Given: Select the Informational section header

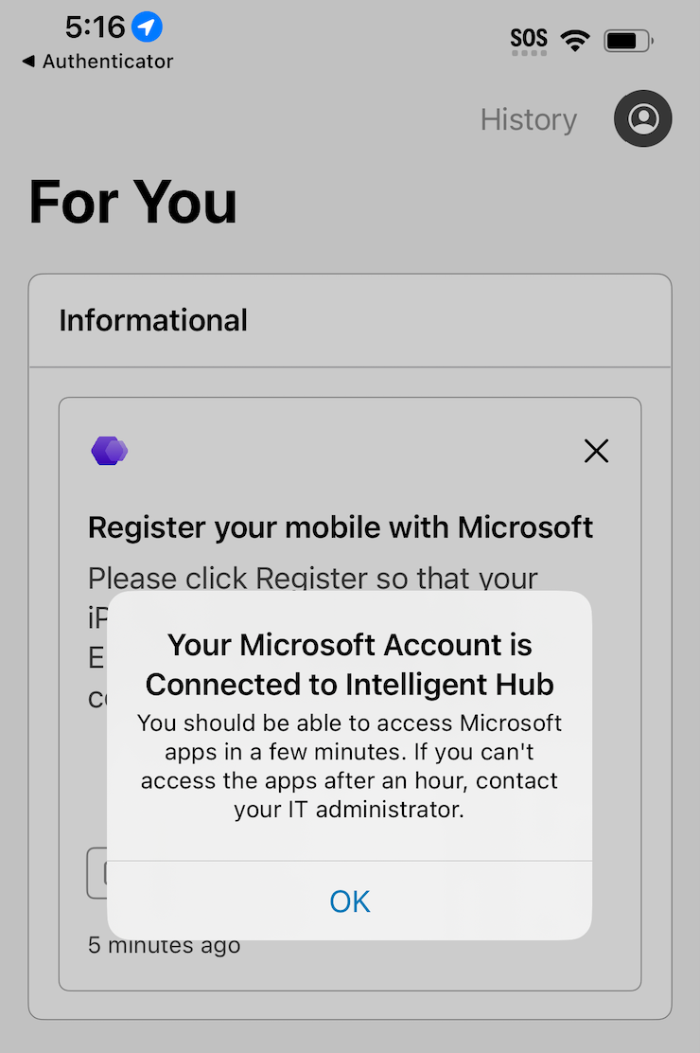Looking at the screenshot, I should [153, 320].
